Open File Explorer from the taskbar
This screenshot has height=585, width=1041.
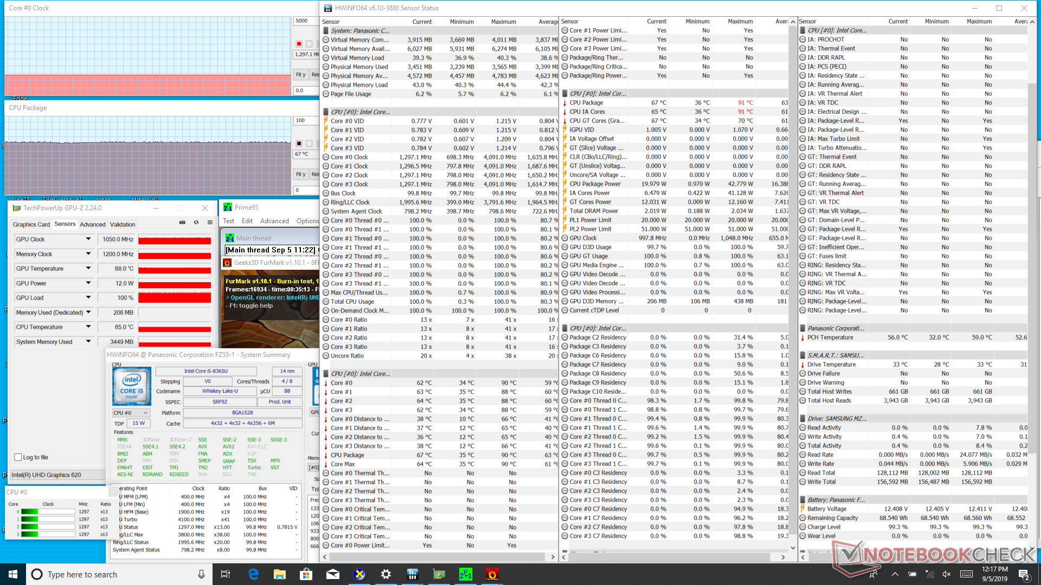pyautogui.click(x=280, y=574)
